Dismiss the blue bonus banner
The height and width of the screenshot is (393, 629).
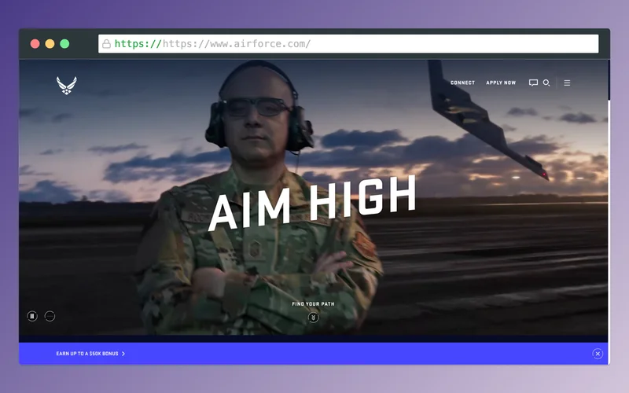click(x=598, y=354)
